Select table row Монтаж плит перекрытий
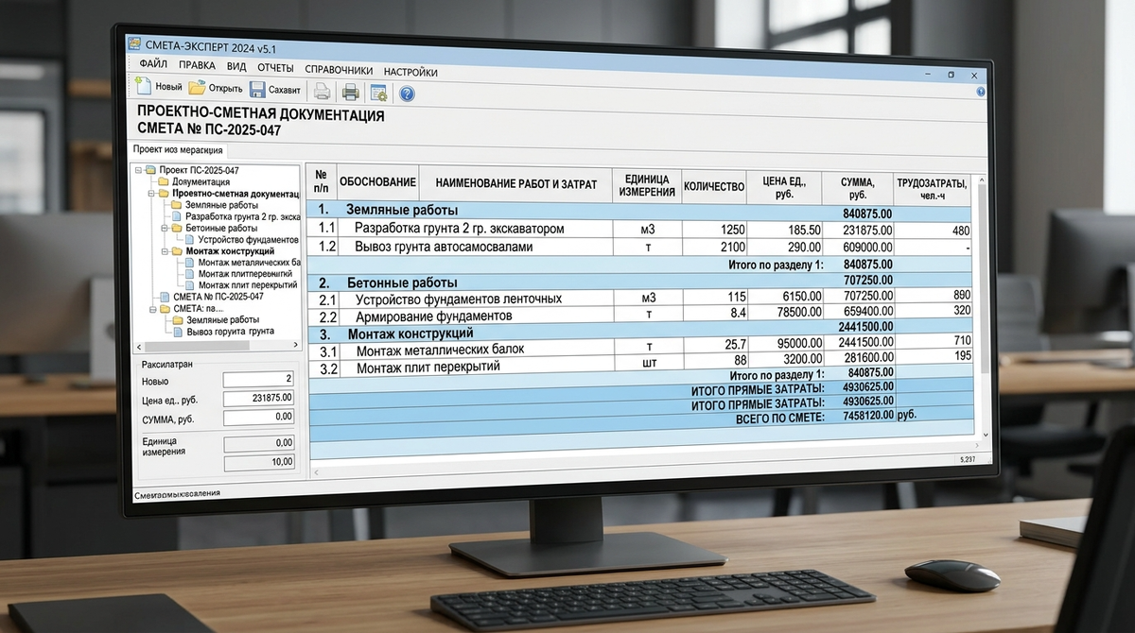This screenshot has height=633, width=1135. 640,364
